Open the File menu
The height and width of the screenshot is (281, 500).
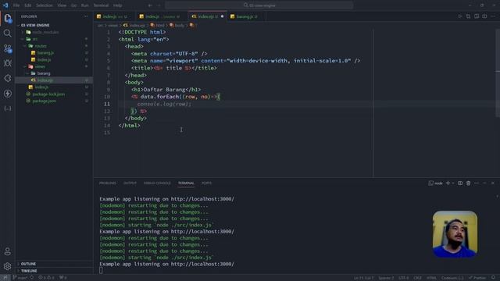coord(16,5)
